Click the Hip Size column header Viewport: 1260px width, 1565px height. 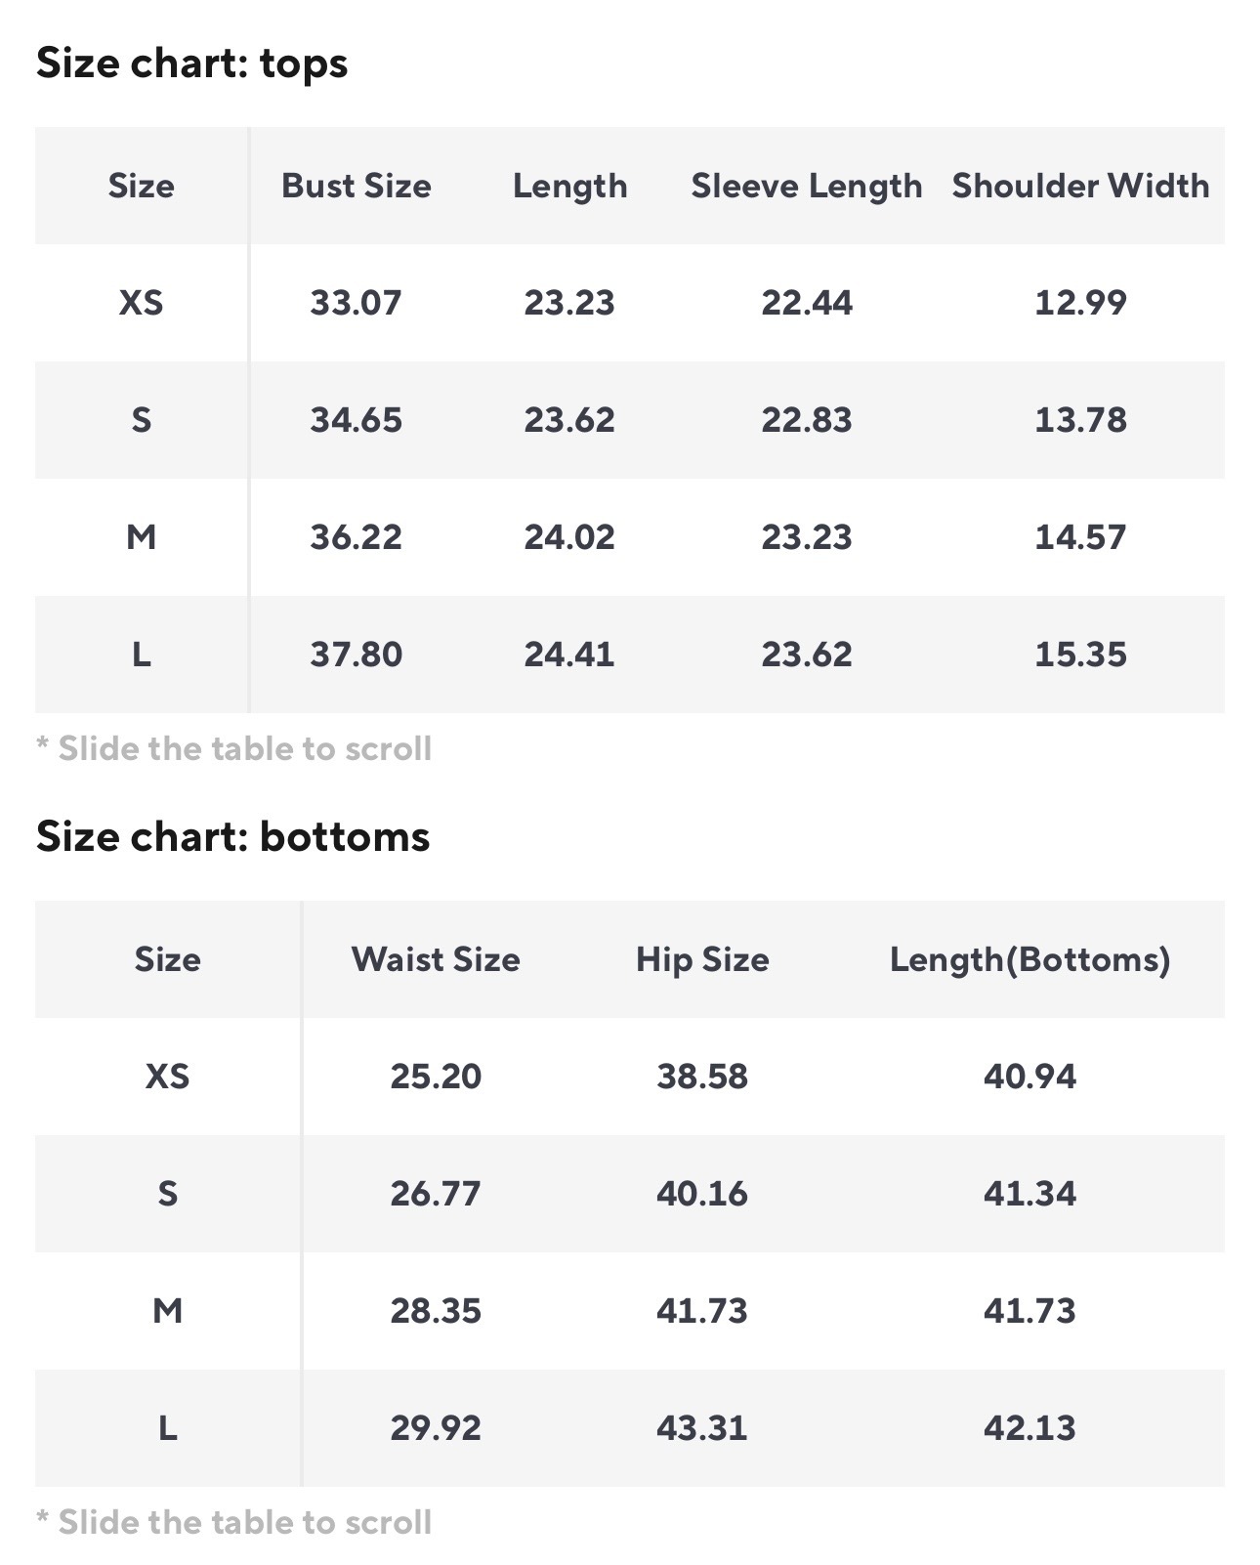click(702, 959)
